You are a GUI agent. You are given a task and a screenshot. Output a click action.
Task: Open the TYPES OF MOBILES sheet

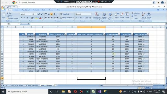pyautogui.click(x=16, y=85)
